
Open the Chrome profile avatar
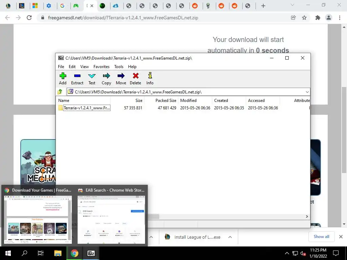click(329, 18)
